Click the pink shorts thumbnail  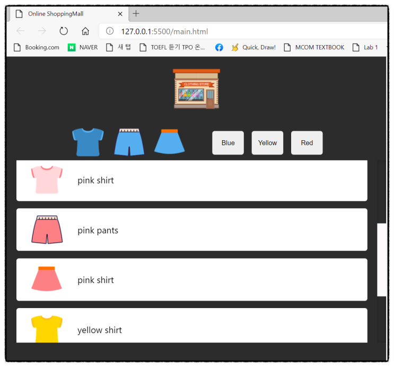[x=47, y=229]
